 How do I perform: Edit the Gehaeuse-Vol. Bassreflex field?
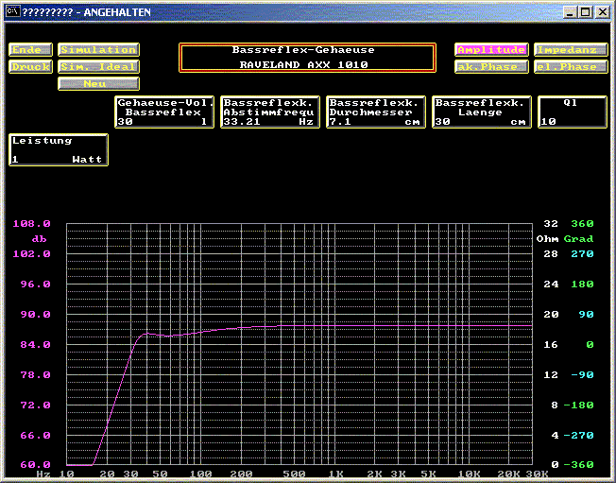tap(164, 112)
